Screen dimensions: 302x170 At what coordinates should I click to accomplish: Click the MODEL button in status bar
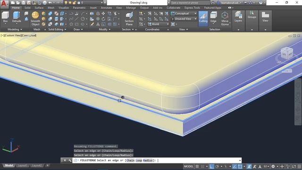(x=189, y=167)
